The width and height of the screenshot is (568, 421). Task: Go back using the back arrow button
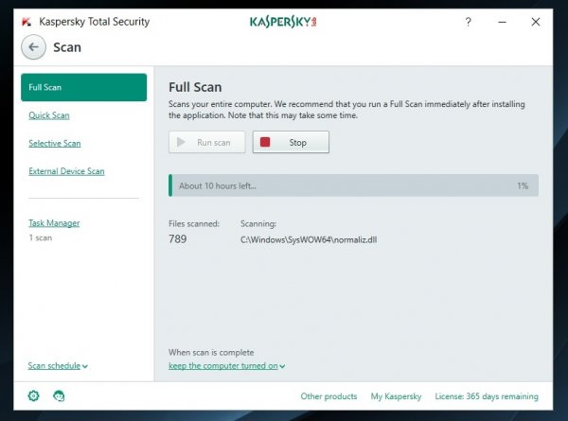33,47
